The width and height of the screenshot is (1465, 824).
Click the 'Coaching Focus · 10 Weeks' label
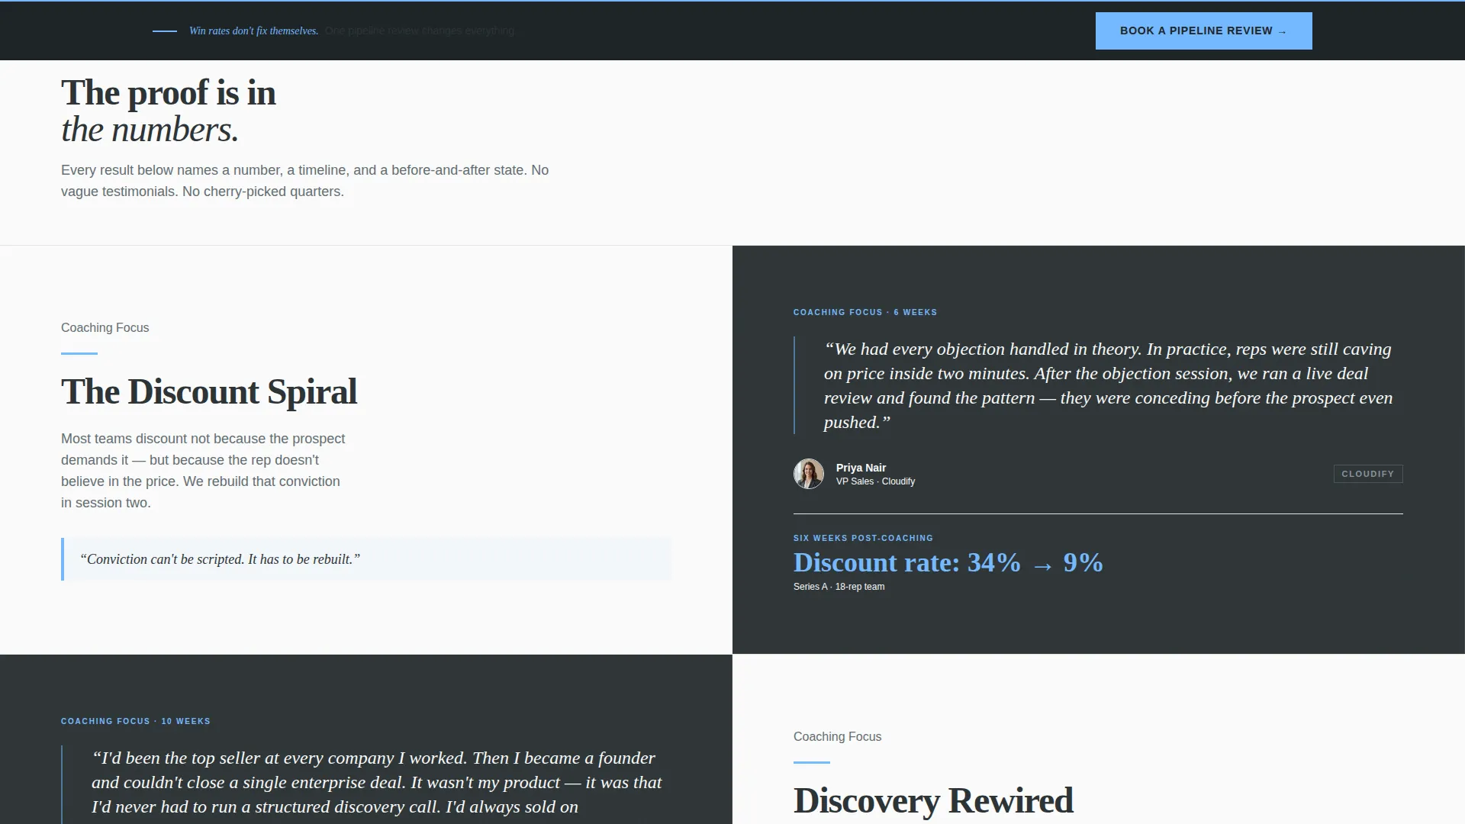(x=136, y=721)
